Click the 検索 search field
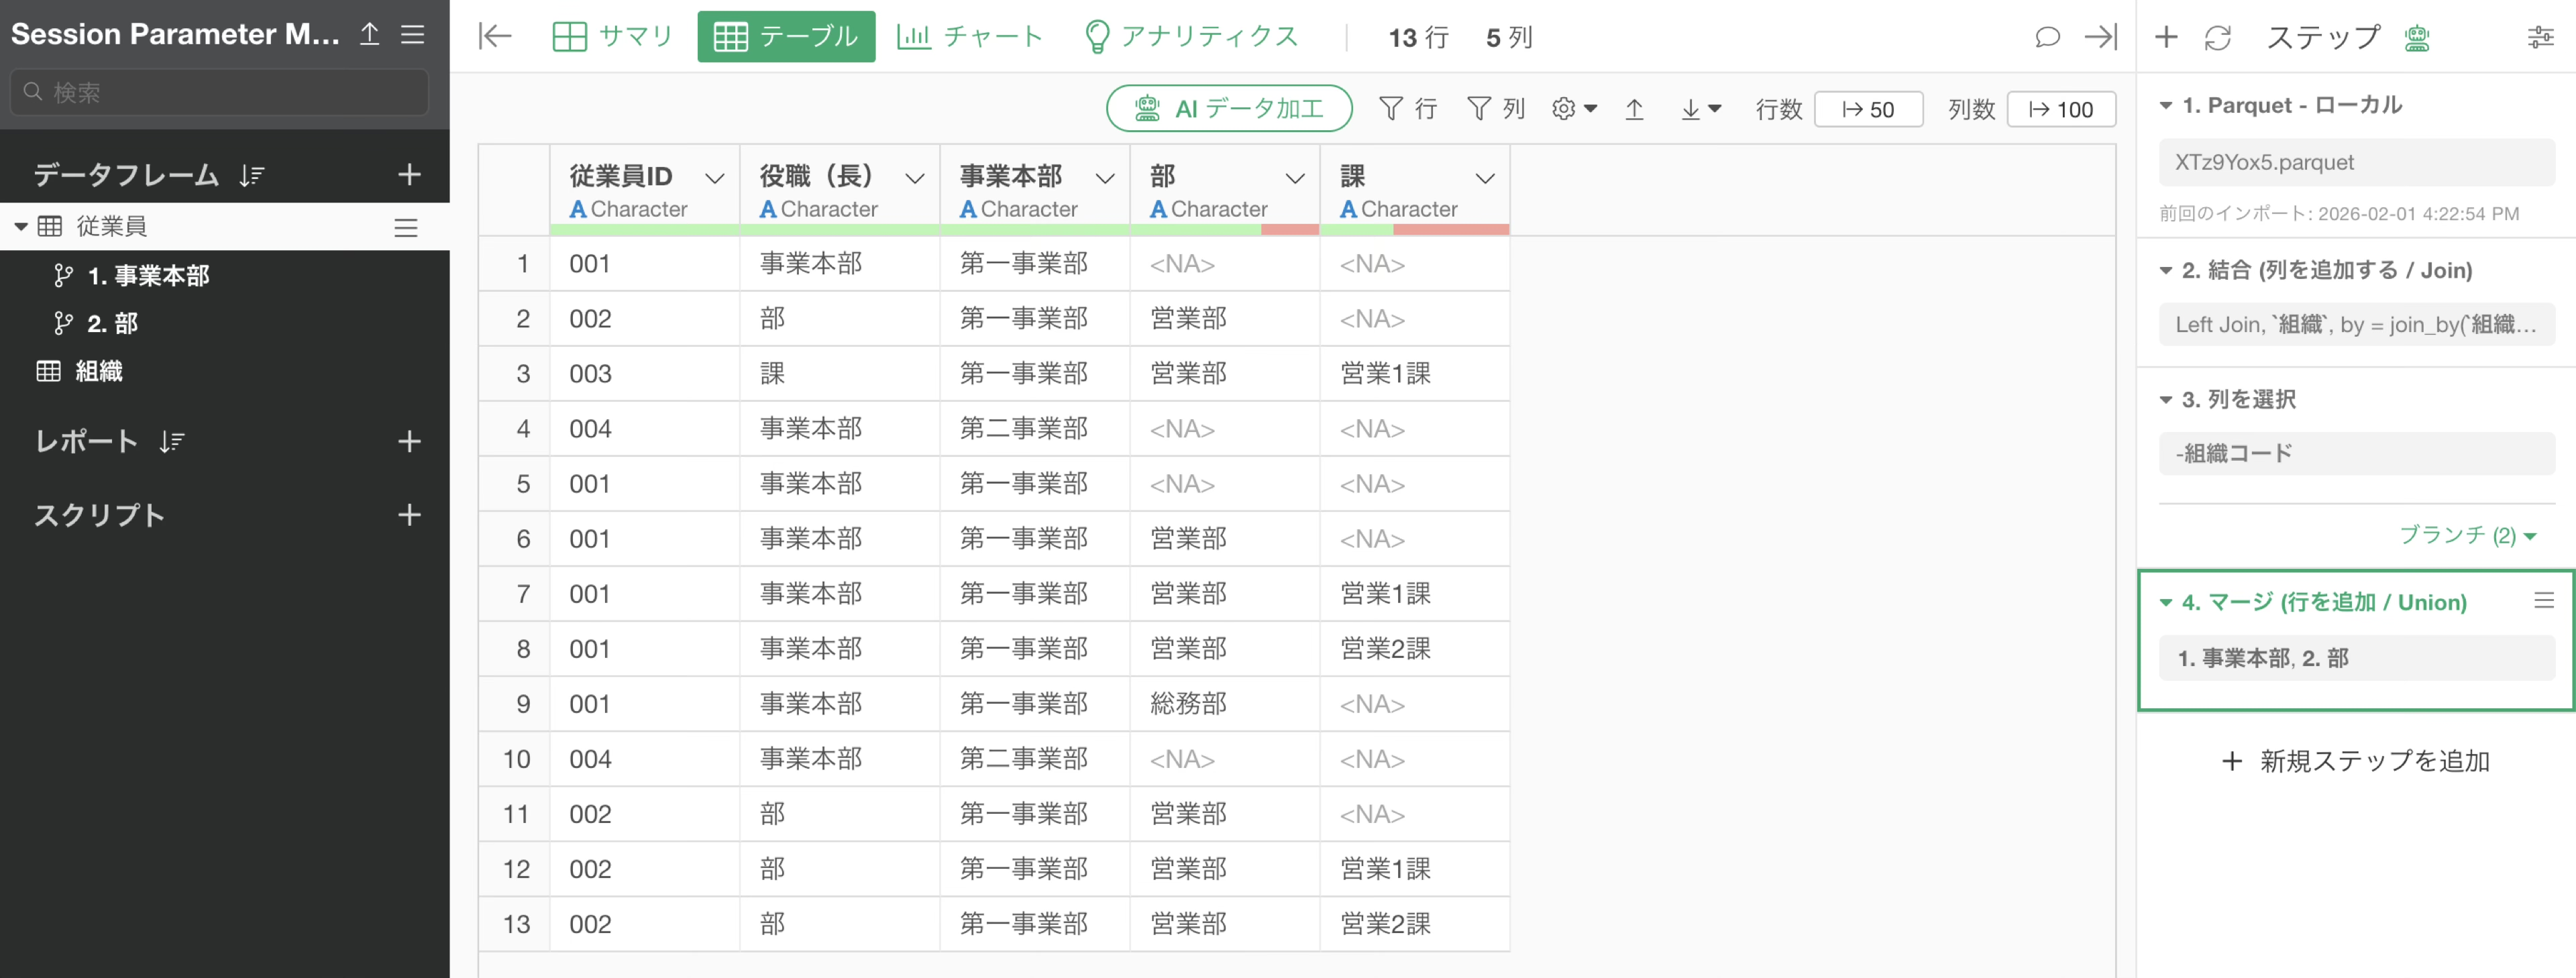The width and height of the screenshot is (2576, 978). point(220,92)
